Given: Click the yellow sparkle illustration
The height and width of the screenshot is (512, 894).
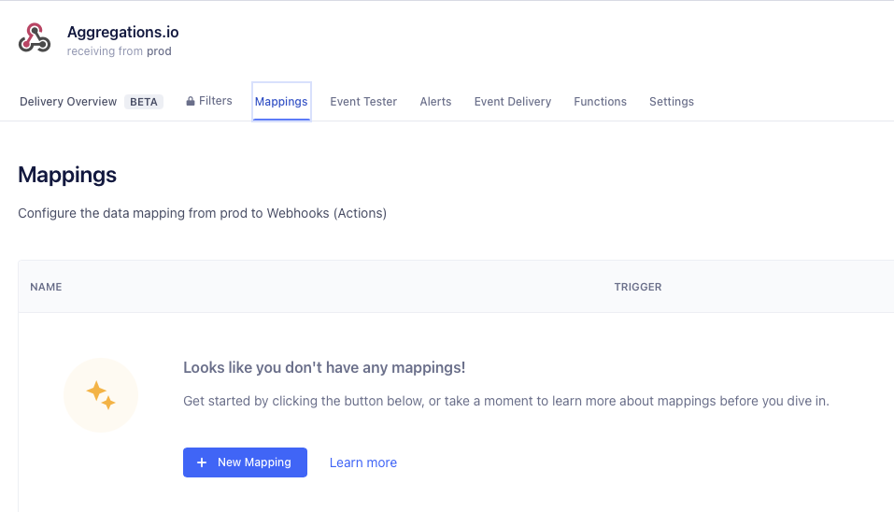Looking at the screenshot, I should [101, 395].
